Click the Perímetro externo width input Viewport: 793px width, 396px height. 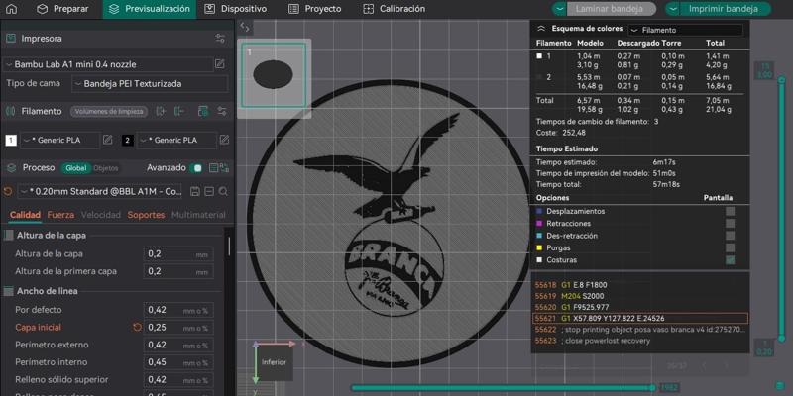pos(178,345)
